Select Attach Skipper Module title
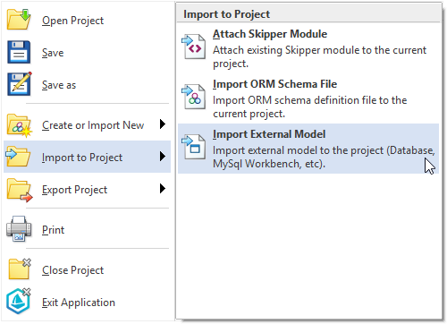This screenshot has height=324, width=447. pyautogui.click(x=270, y=34)
